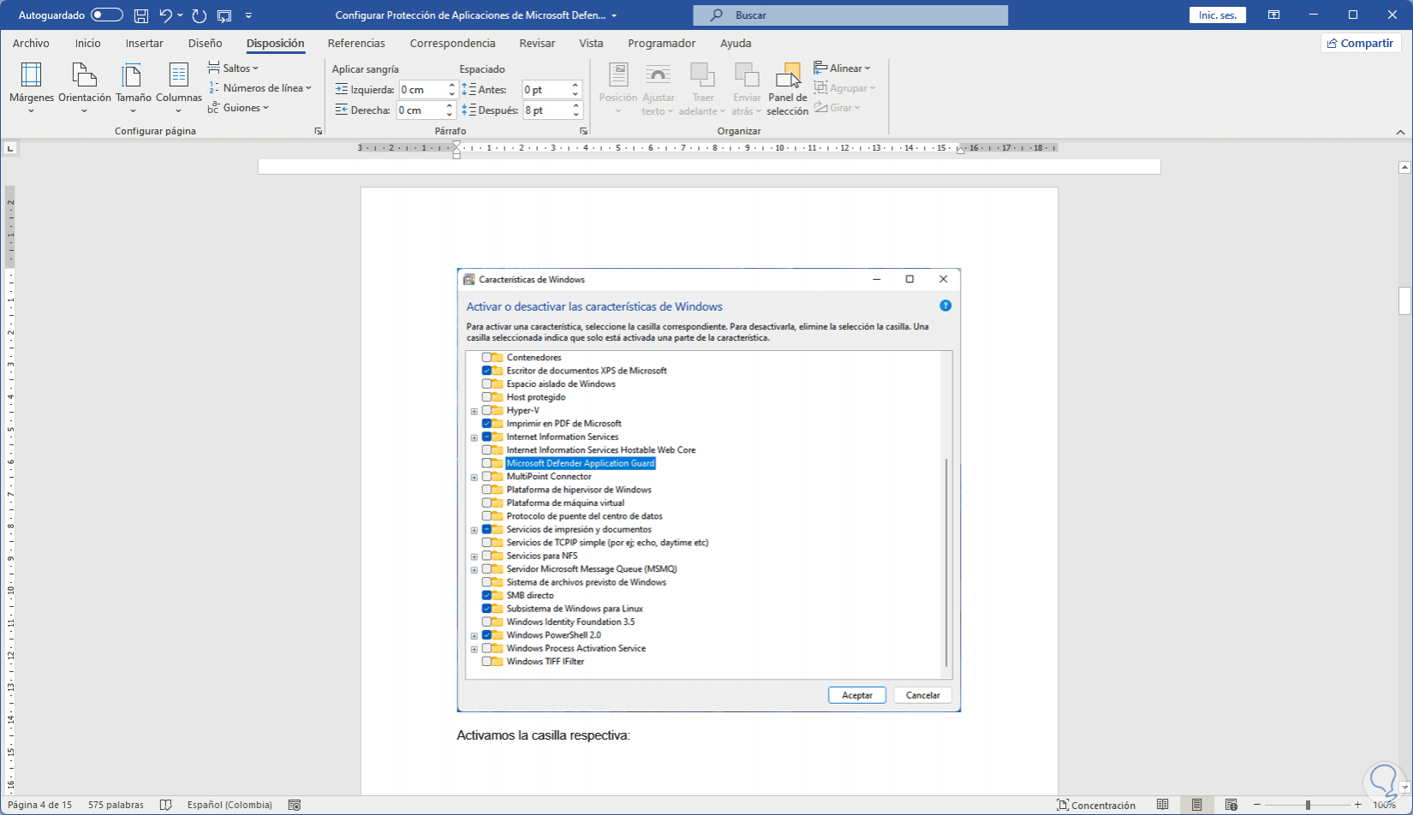This screenshot has width=1413, height=815.
Task: Uncheck the SMB directo checkbox
Action: (486, 596)
